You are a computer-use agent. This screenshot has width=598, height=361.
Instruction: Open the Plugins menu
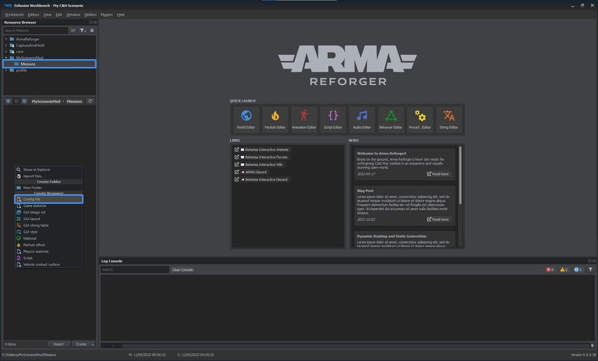click(x=106, y=14)
